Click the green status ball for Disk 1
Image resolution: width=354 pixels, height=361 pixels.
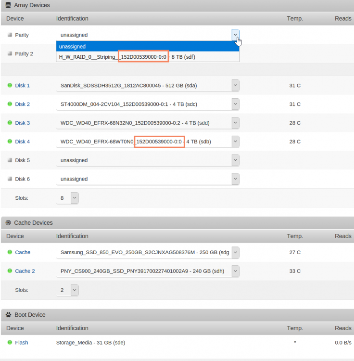coord(10,85)
